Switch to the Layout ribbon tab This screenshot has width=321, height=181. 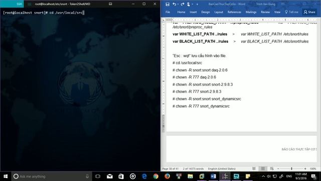219,12
